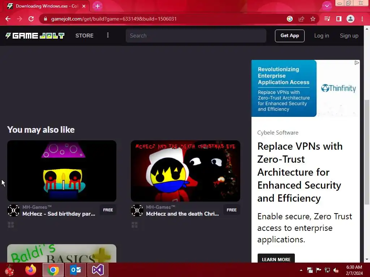Image resolution: width=370 pixels, height=277 pixels.
Task: Switch to Chrome in the taskbar
Action: click(x=53, y=270)
